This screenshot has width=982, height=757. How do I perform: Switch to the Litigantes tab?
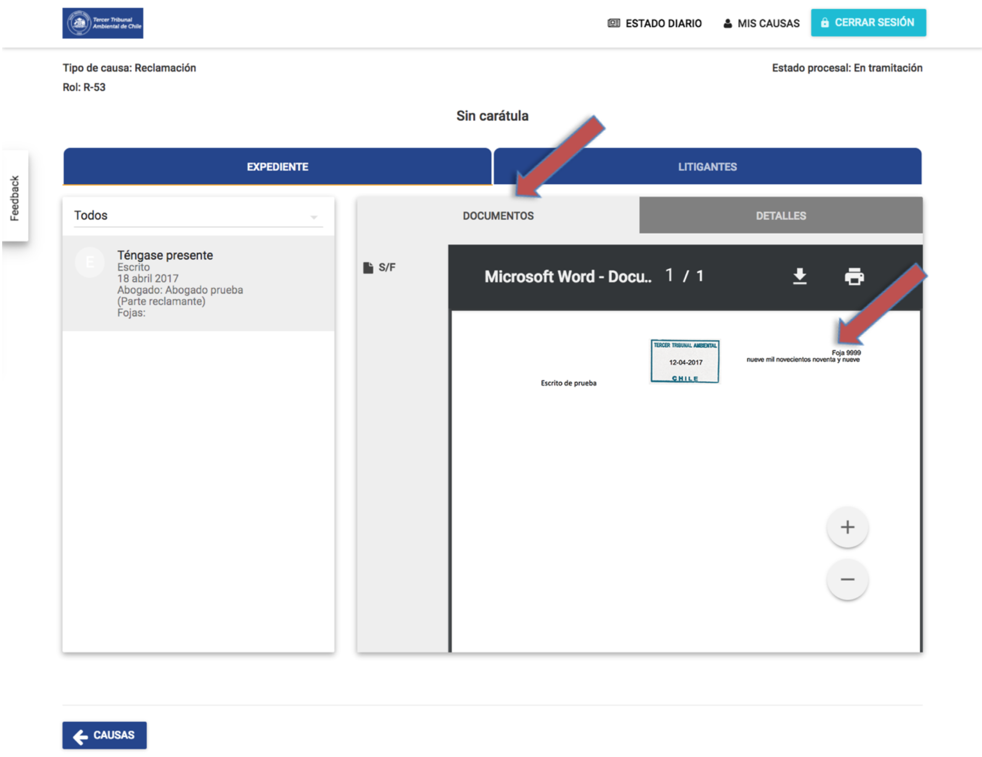coord(707,166)
